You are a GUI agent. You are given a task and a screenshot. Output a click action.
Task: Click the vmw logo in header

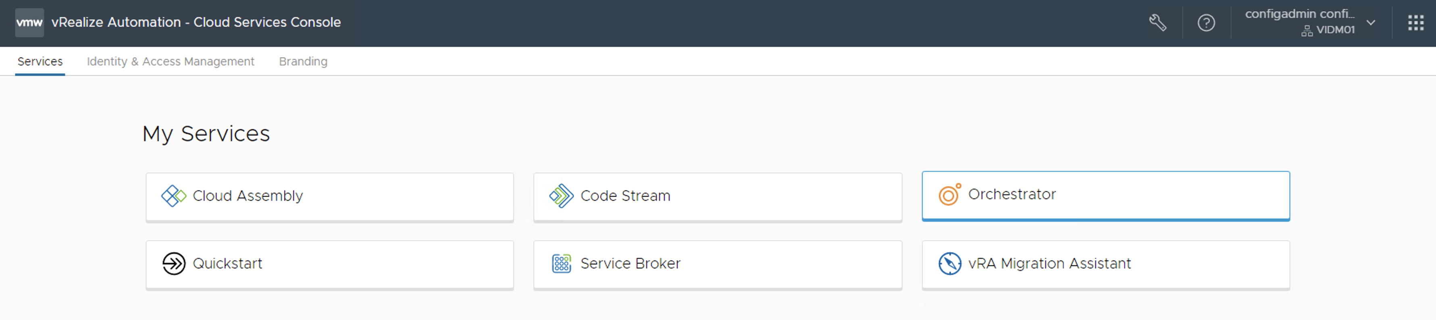pos(29,23)
